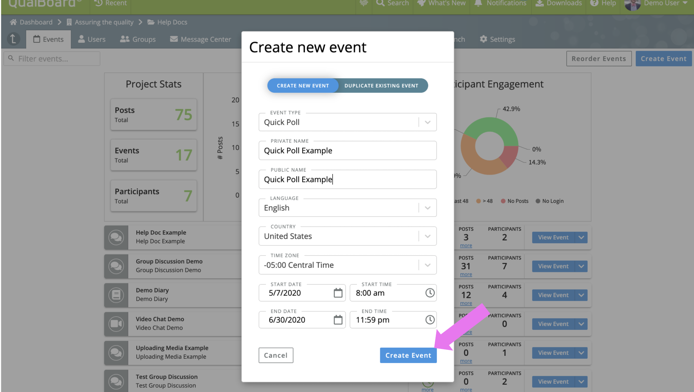This screenshot has width=694, height=392.
Task: Click the Demo Diary journal icon
Action: [x=116, y=295]
